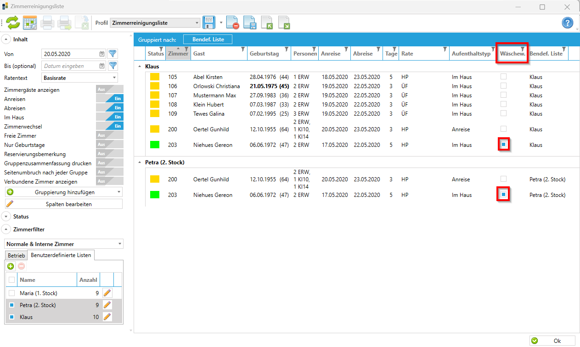Viewport: 580px width, 347px height.
Task: Collapse the Inhalt section
Action: tap(6, 39)
